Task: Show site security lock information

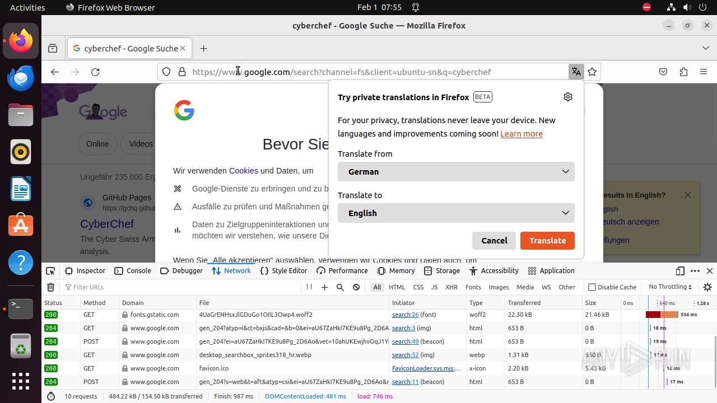Action: [x=181, y=72]
